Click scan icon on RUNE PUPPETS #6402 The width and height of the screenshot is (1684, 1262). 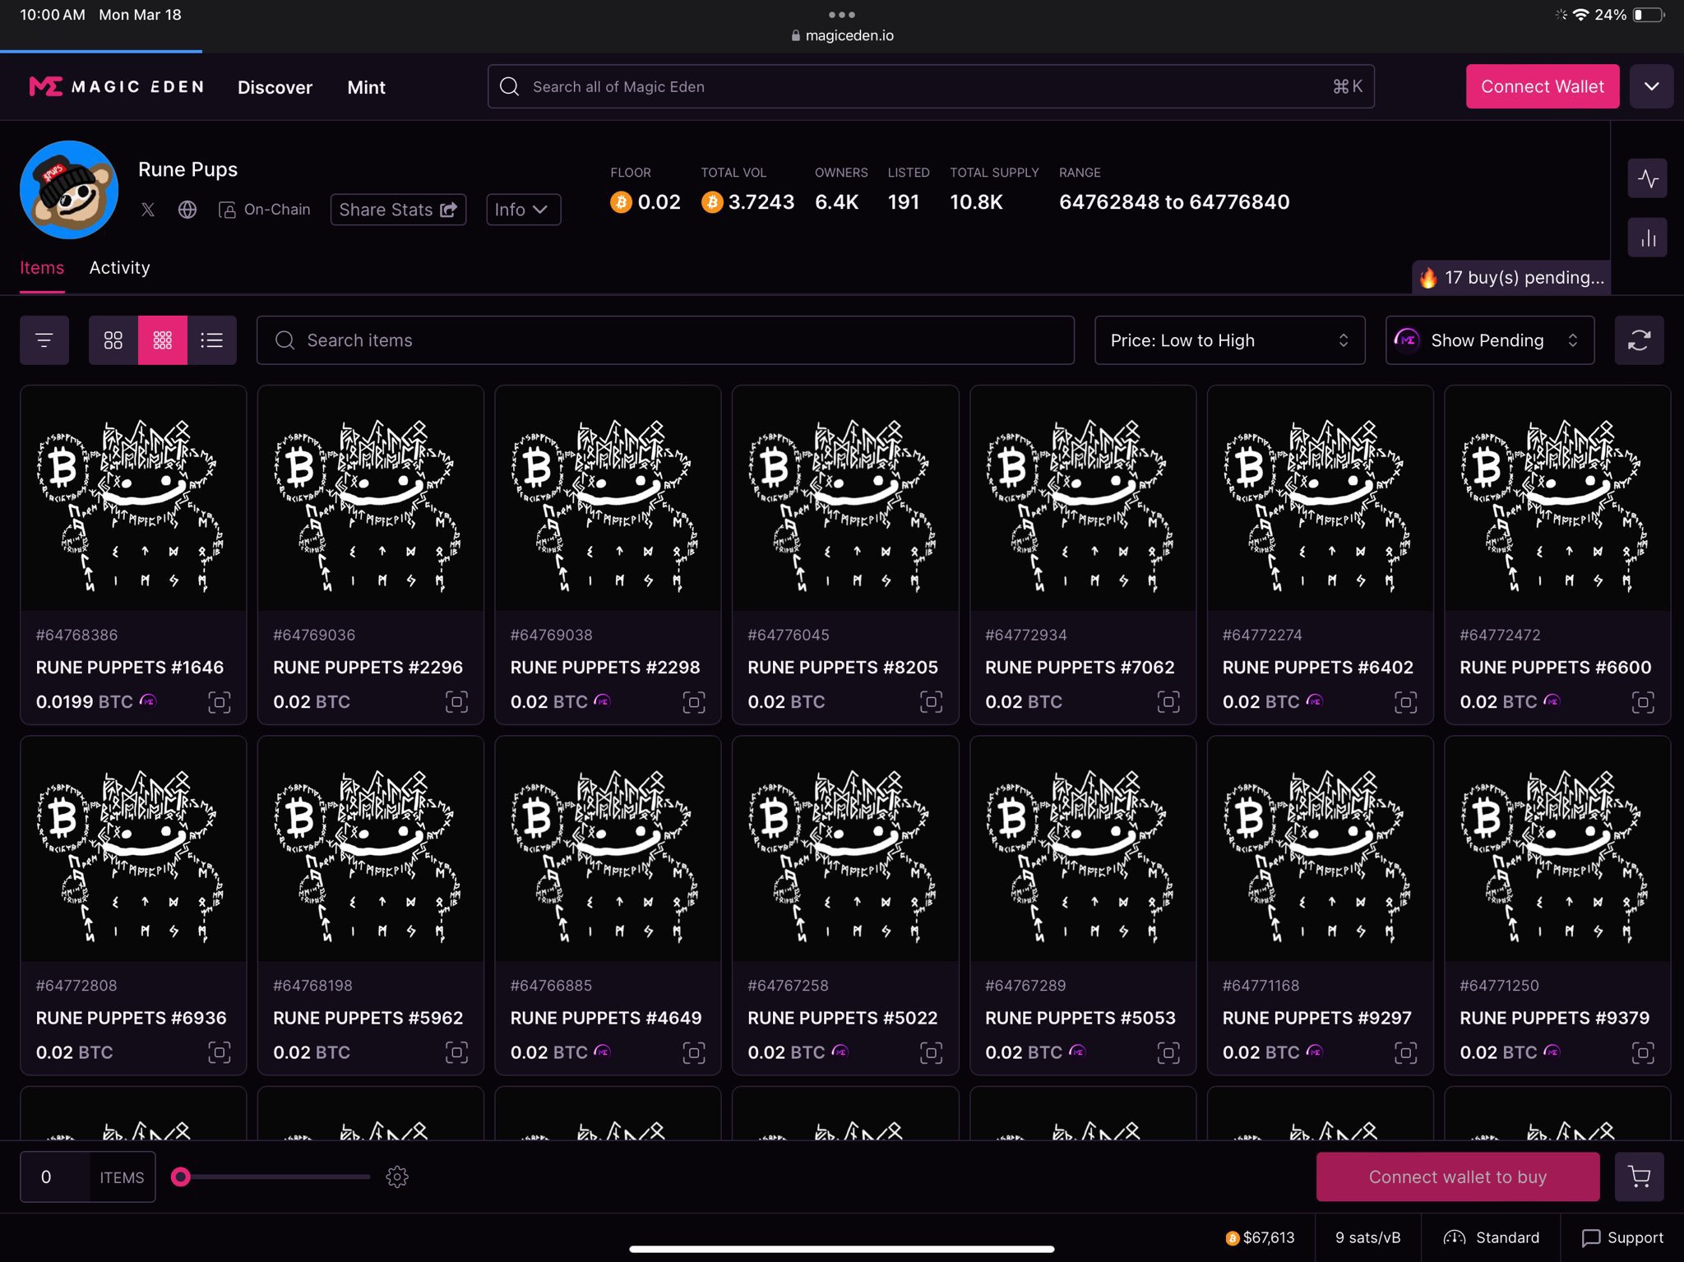(x=1405, y=702)
